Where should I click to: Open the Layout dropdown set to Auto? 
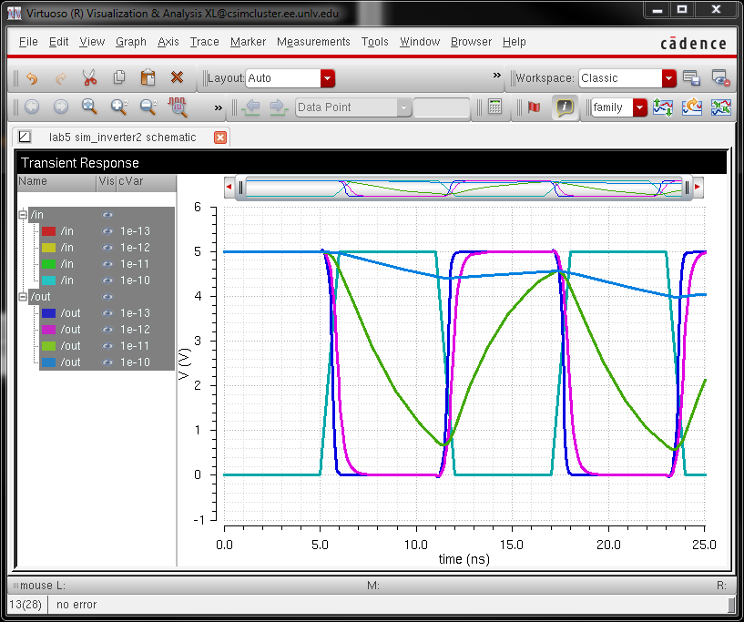coord(327,78)
